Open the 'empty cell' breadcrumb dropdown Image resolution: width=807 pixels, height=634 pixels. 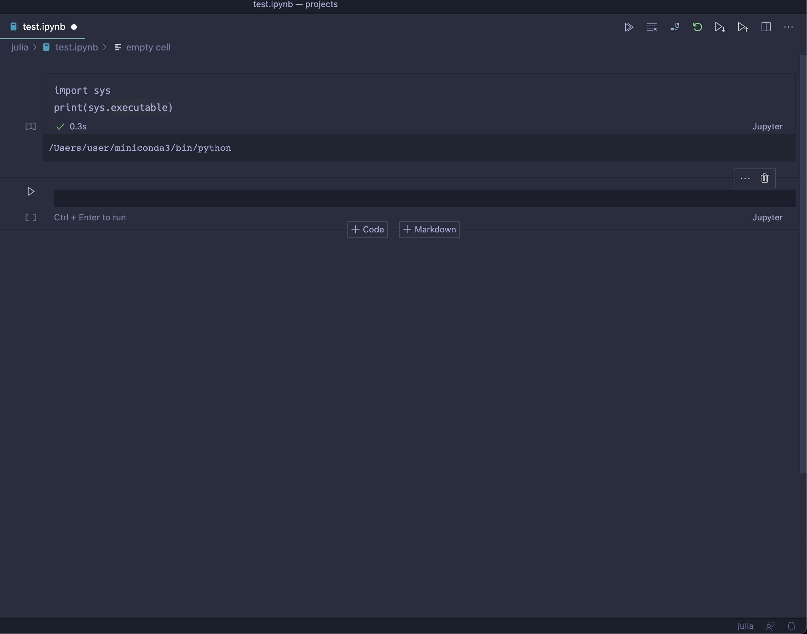point(148,47)
